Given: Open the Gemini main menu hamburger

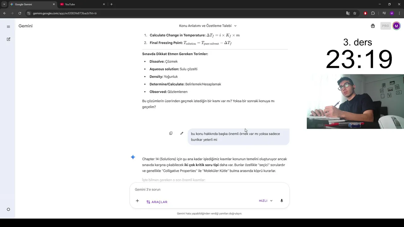Looking at the screenshot, I should pos(9,26).
